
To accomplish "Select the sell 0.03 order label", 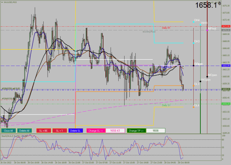I will point(11,89).
